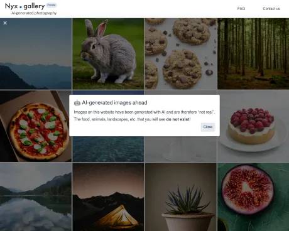
Task: Click the robot icon in dialog title
Action: pyautogui.click(x=77, y=103)
